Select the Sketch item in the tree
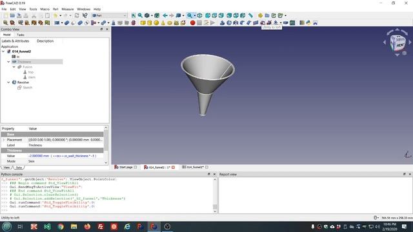Image resolution: width=413 pixels, height=232 pixels. pyautogui.click(x=25, y=88)
